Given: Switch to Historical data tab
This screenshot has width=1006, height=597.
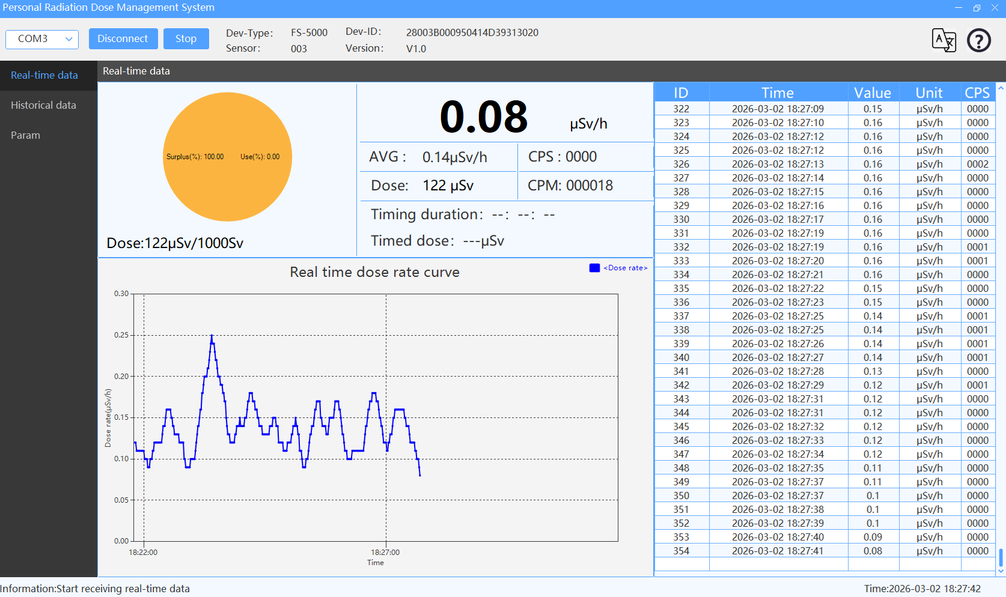Looking at the screenshot, I should [43, 105].
